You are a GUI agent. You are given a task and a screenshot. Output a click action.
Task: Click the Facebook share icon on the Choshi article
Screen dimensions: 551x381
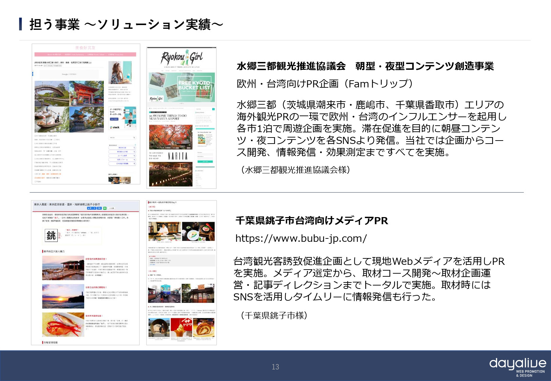[92, 208]
